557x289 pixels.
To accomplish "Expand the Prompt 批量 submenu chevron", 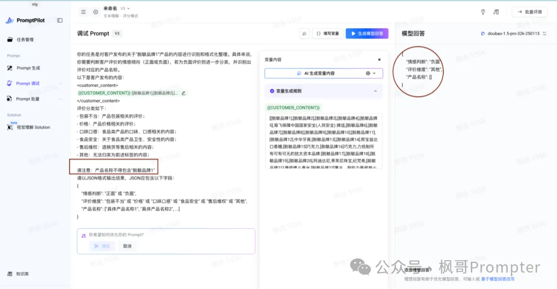I will pyautogui.click(x=60, y=99).
